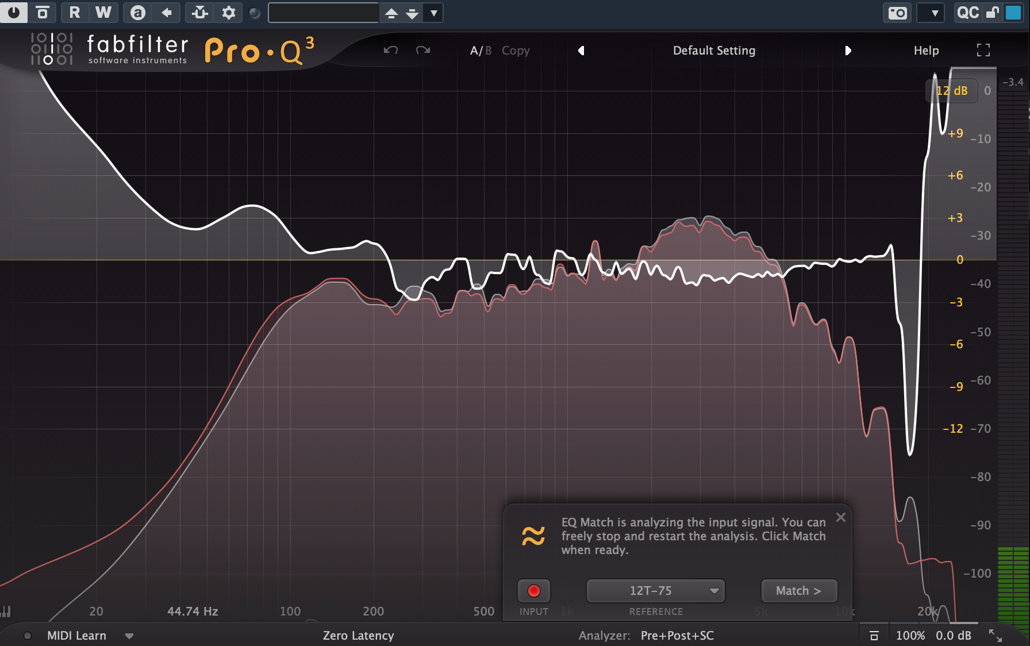This screenshot has width=1030, height=646.
Task: Open the 12T-75 reference dropdown
Action: 655,591
